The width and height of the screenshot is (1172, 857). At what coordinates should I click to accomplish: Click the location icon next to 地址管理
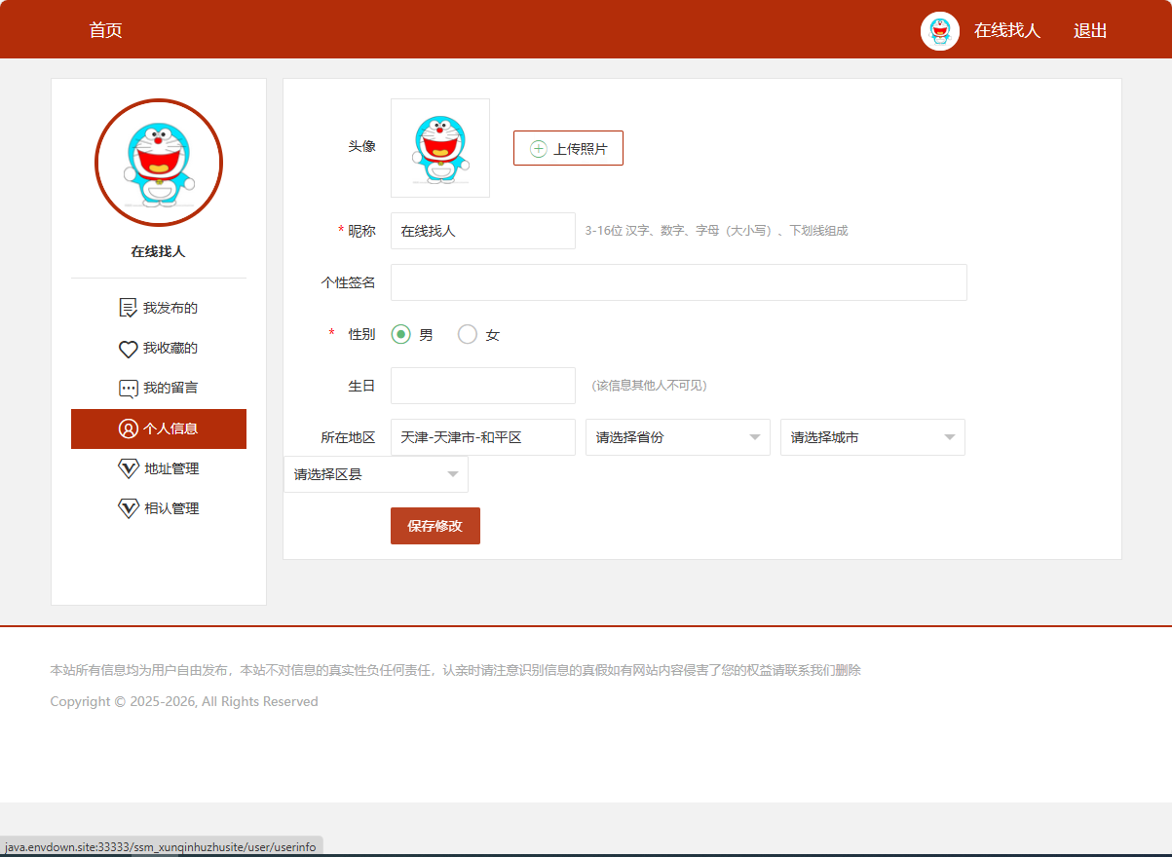coord(128,467)
